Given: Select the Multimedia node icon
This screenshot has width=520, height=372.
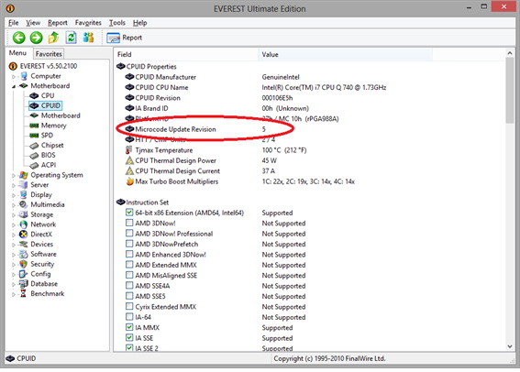Looking at the screenshot, I should pyautogui.click(x=24, y=204).
